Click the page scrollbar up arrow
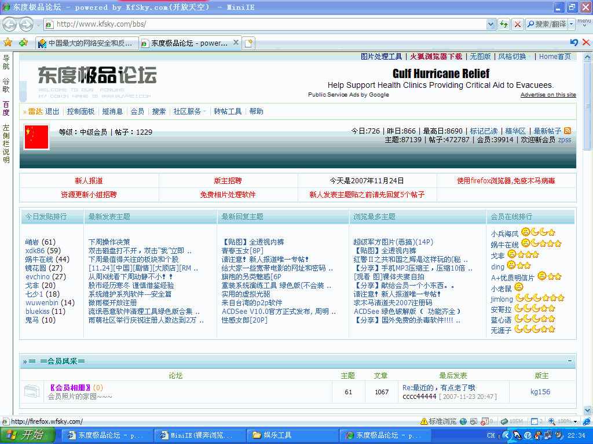 coord(587,57)
